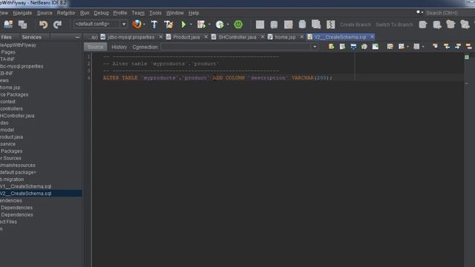This screenshot has height=267, width=475.
Task: Select the Source view button
Action: coord(96,47)
